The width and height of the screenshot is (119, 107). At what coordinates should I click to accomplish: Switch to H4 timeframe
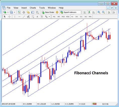click(77, 17)
